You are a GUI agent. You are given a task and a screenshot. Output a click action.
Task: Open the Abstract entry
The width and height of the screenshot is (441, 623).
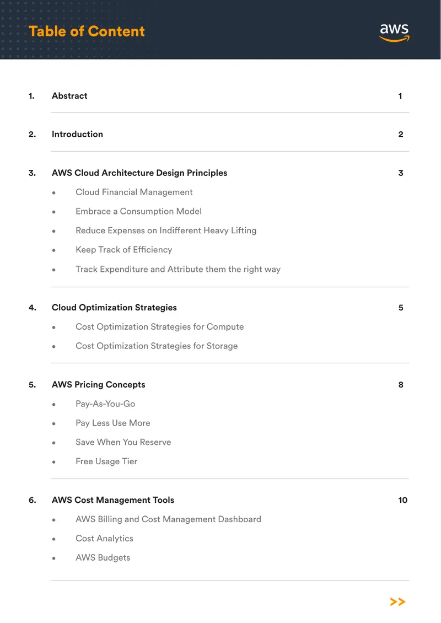pos(69,96)
